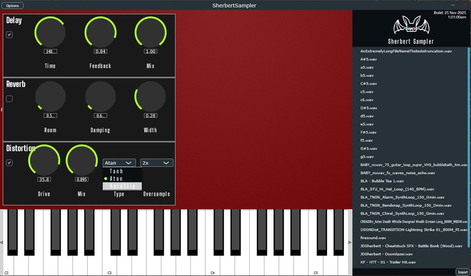This screenshot has width=471, height=276.
Task: Click the Delay Time knob
Action: (x=50, y=33)
